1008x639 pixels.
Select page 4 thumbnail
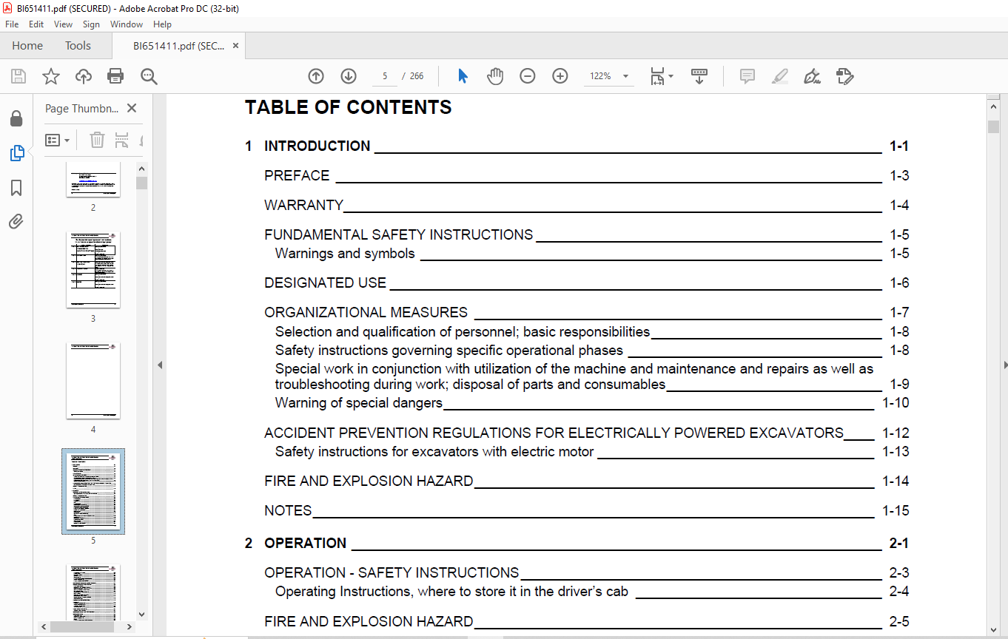(93, 381)
